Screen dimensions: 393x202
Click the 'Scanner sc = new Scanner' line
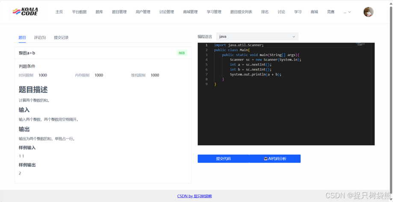(266, 60)
